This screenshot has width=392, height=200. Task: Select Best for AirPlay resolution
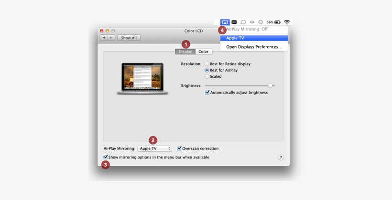point(207,70)
